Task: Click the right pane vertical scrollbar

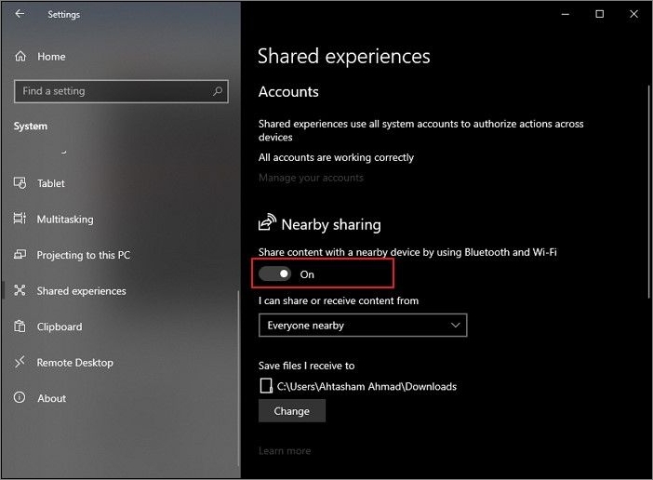Action: click(x=648, y=186)
